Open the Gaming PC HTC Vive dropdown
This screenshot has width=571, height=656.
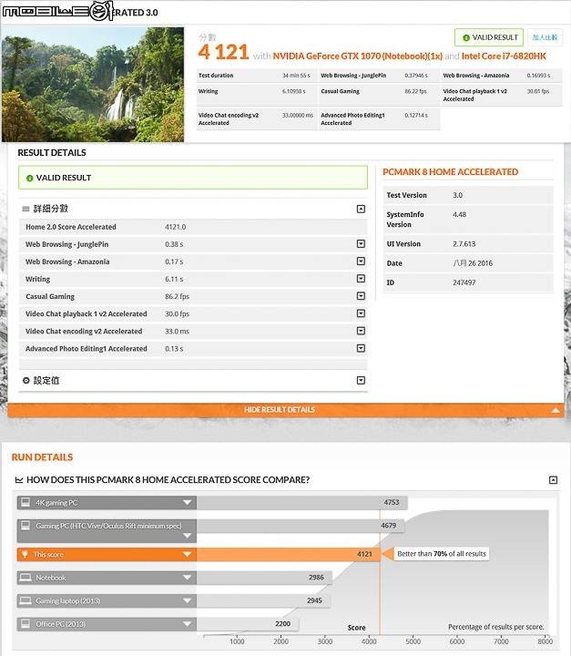[187, 536]
